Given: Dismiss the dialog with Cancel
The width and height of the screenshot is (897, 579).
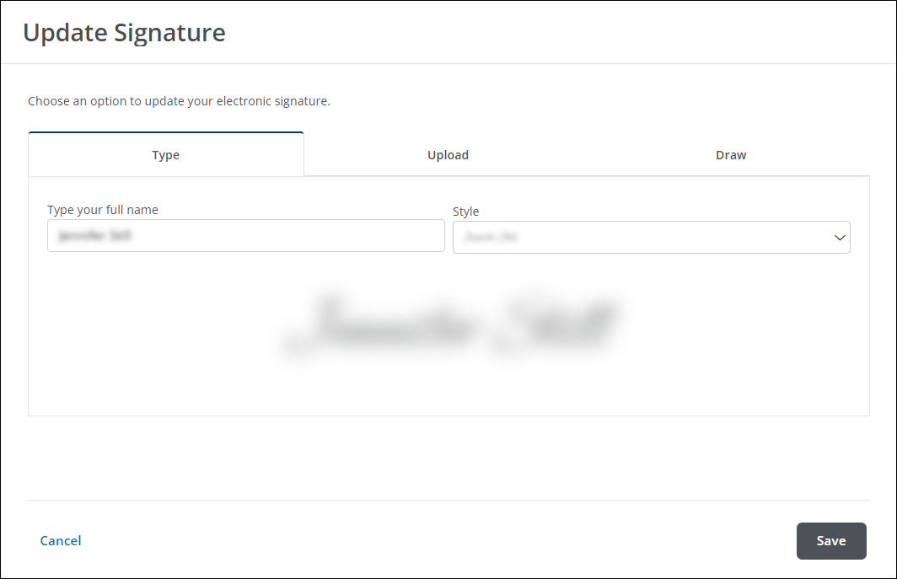Looking at the screenshot, I should click(60, 540).
